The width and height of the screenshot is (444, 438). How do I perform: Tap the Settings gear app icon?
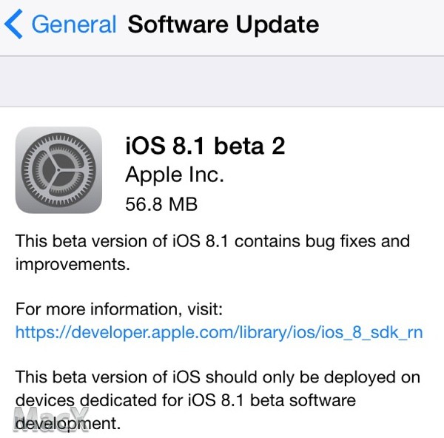click(x=58, y=170)
